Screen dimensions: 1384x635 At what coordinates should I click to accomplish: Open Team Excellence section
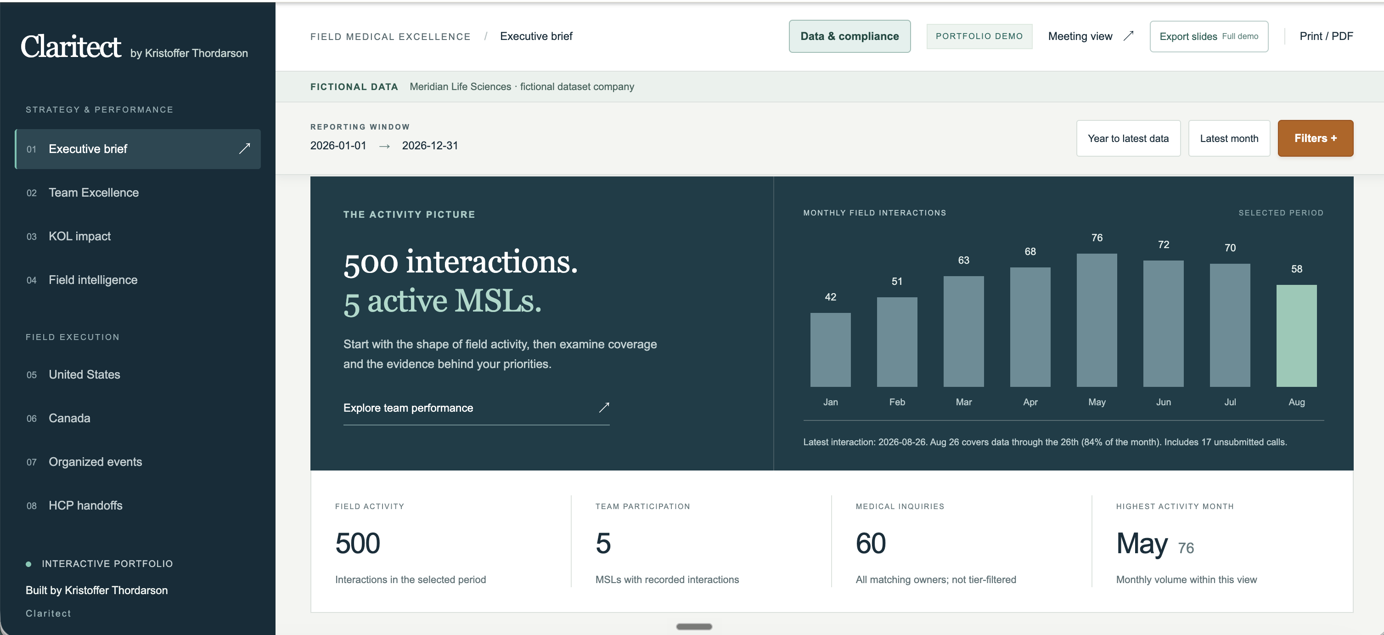(138, 193)
